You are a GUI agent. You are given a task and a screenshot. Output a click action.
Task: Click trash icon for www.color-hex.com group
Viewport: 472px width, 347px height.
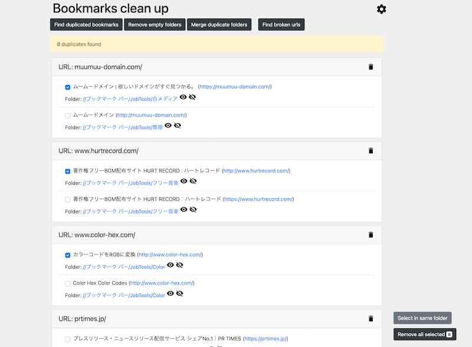point(371,234)
